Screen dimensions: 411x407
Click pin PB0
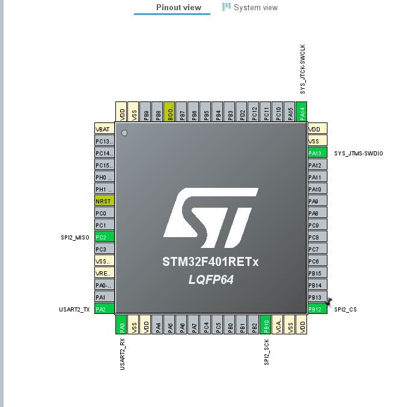[x=230, y=325]
